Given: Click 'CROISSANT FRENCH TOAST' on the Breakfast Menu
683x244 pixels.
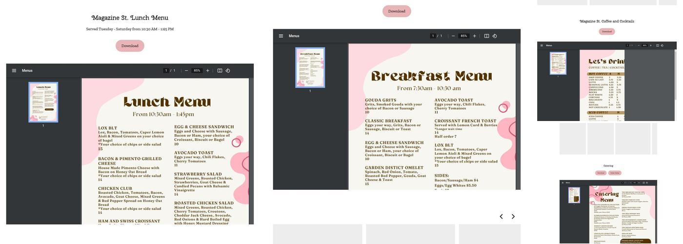Looking at the screenshot, I should coord(465,121).
